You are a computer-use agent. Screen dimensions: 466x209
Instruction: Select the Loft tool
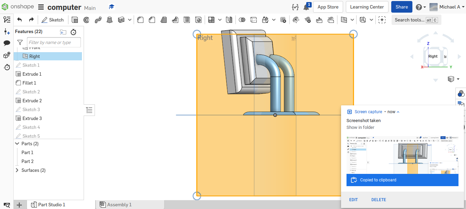click(110, 20)
